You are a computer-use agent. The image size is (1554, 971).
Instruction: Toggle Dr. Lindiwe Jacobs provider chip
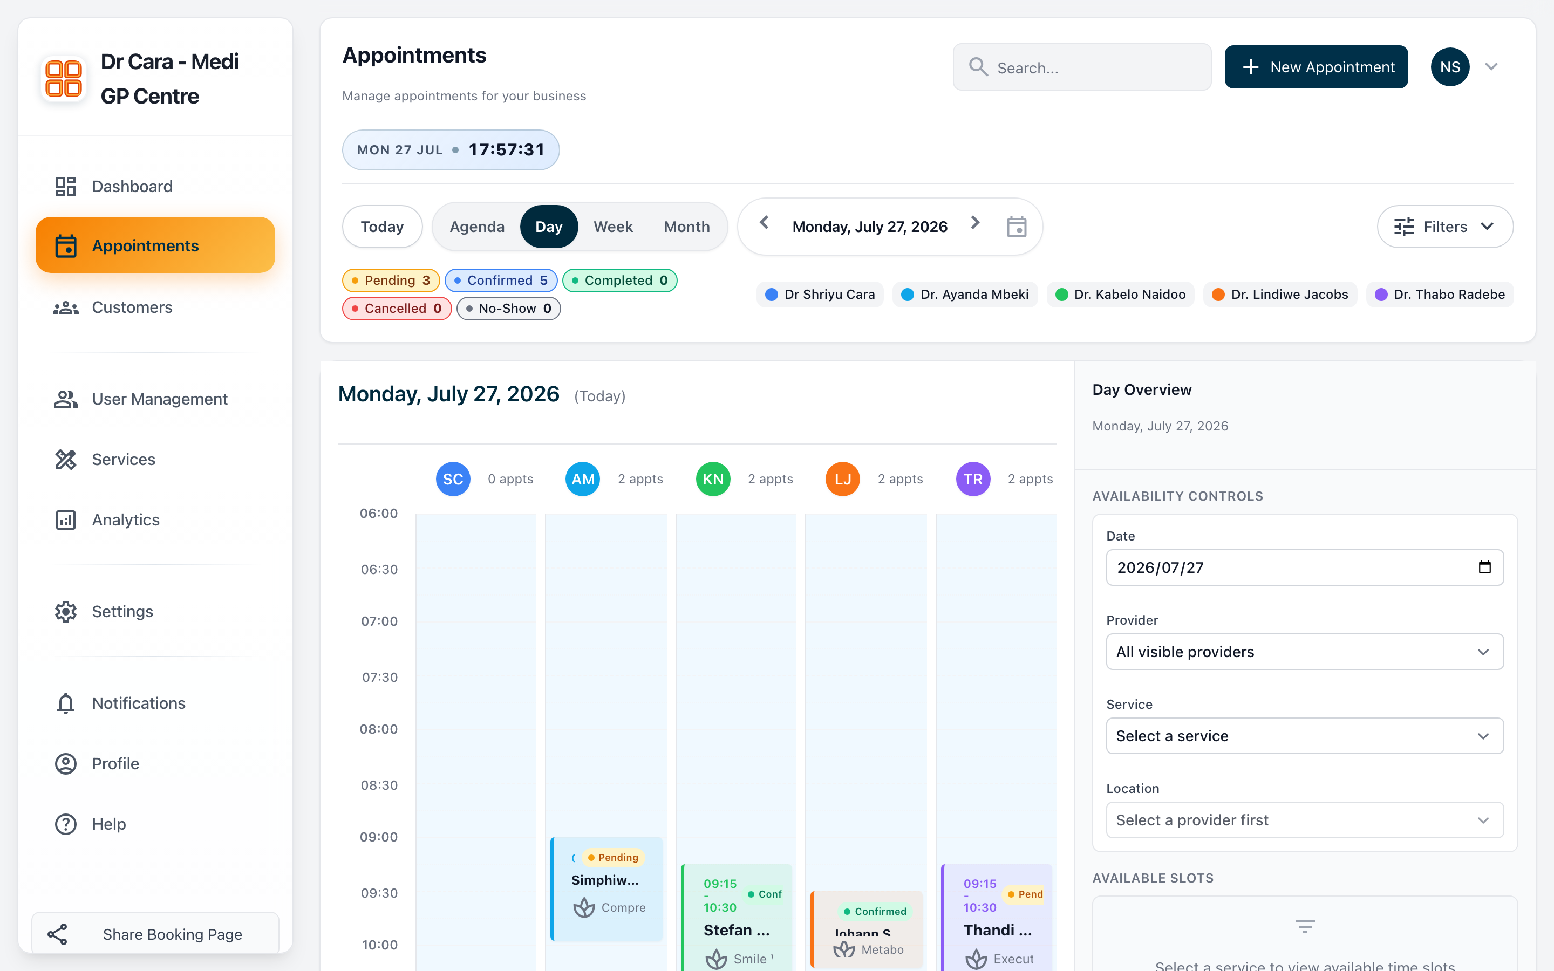coord(1280,295)
